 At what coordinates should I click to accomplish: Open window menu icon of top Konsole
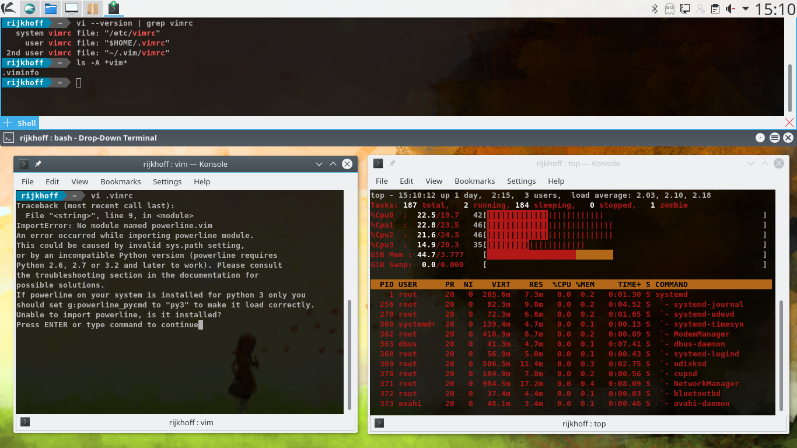click(378, 163)
